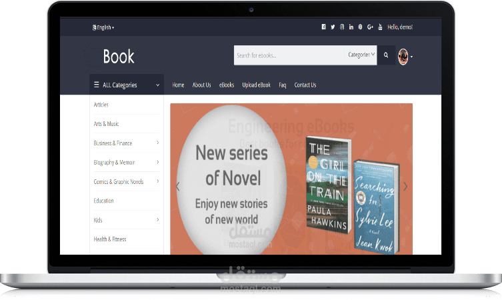Go to previous banner slide
Image resolution: width=502 pixels, height=300 pixels.
(178, 187)
